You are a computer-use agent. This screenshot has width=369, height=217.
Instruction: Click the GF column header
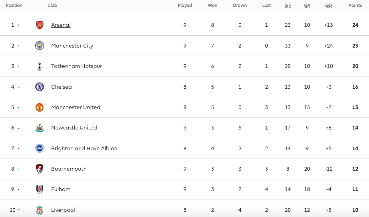click(287, 6)
